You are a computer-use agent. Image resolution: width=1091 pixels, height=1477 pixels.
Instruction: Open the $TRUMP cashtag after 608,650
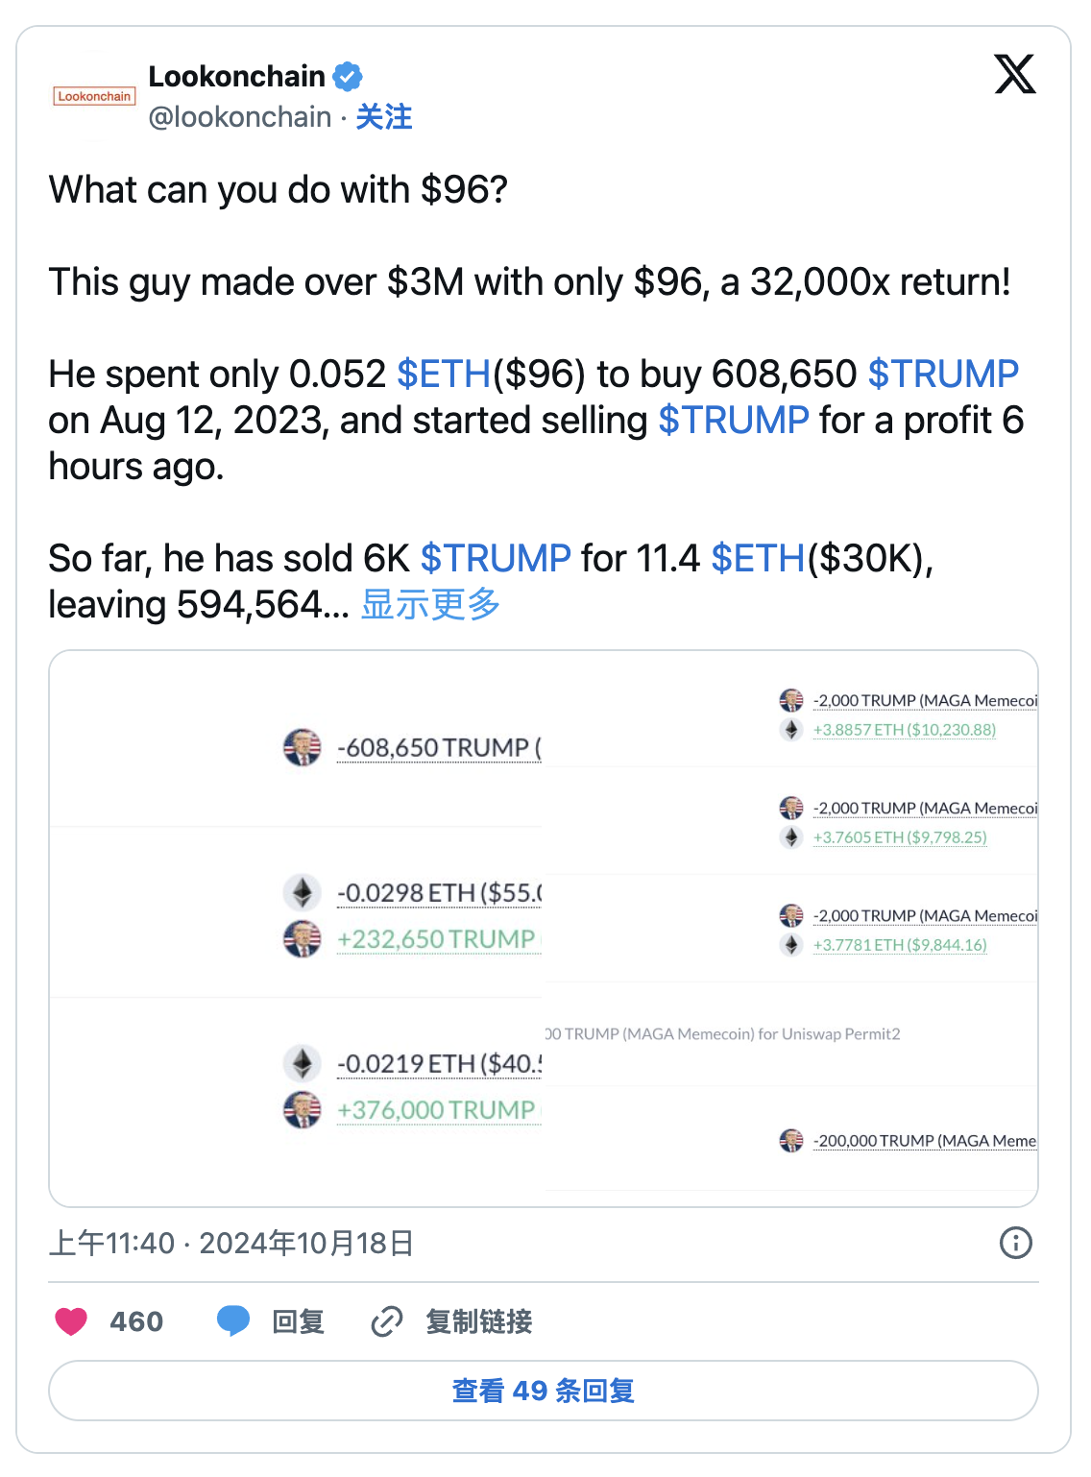[943, 375]
